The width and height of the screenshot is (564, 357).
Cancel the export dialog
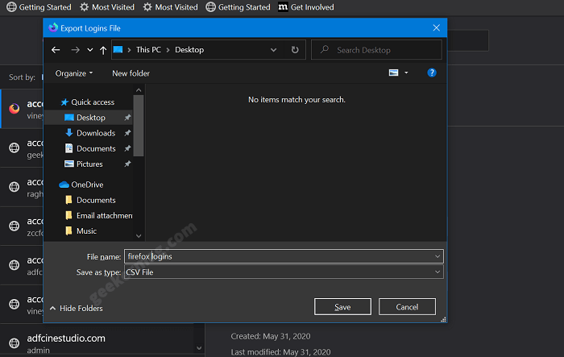(x=407, y=307)
